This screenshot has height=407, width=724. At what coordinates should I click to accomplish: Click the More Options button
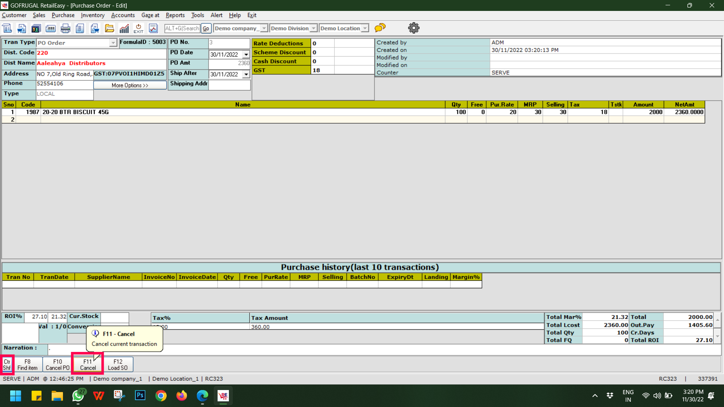tap(130, 86)
